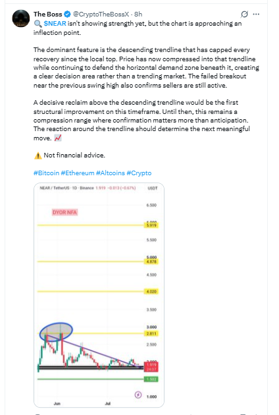279x415 pixels.
Task: Open the #Crypto hashtag
Action: [x=139, y=173]
